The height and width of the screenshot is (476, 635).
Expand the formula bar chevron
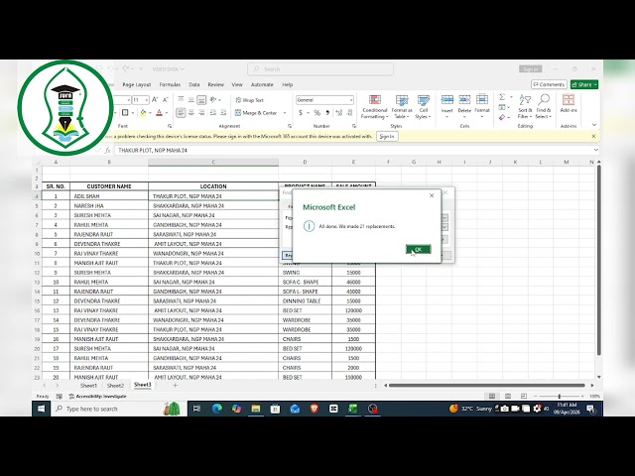[595, 150]
